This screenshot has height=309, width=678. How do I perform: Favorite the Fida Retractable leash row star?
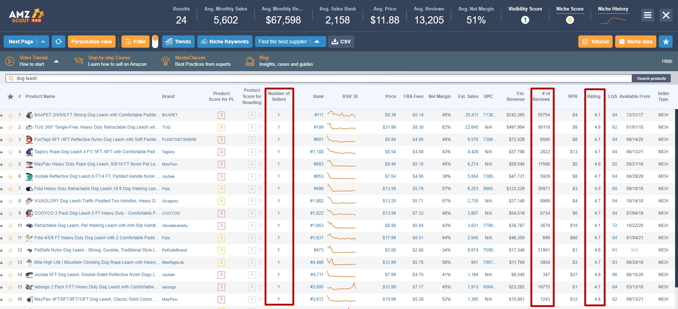pos(10,189)
